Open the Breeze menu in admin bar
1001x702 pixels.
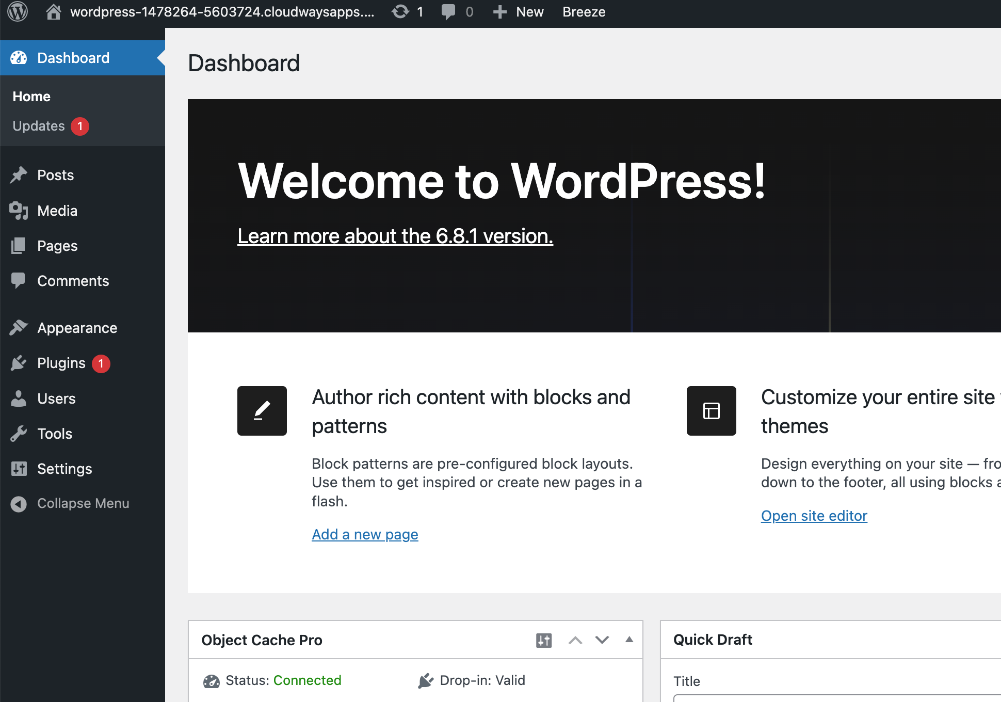point(584,12)
